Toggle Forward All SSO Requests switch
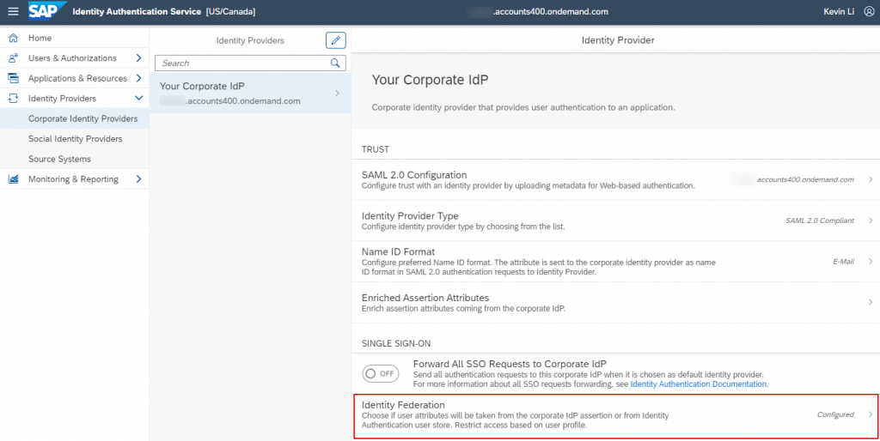This screenshot has width=880, height=441. (380, 374)
